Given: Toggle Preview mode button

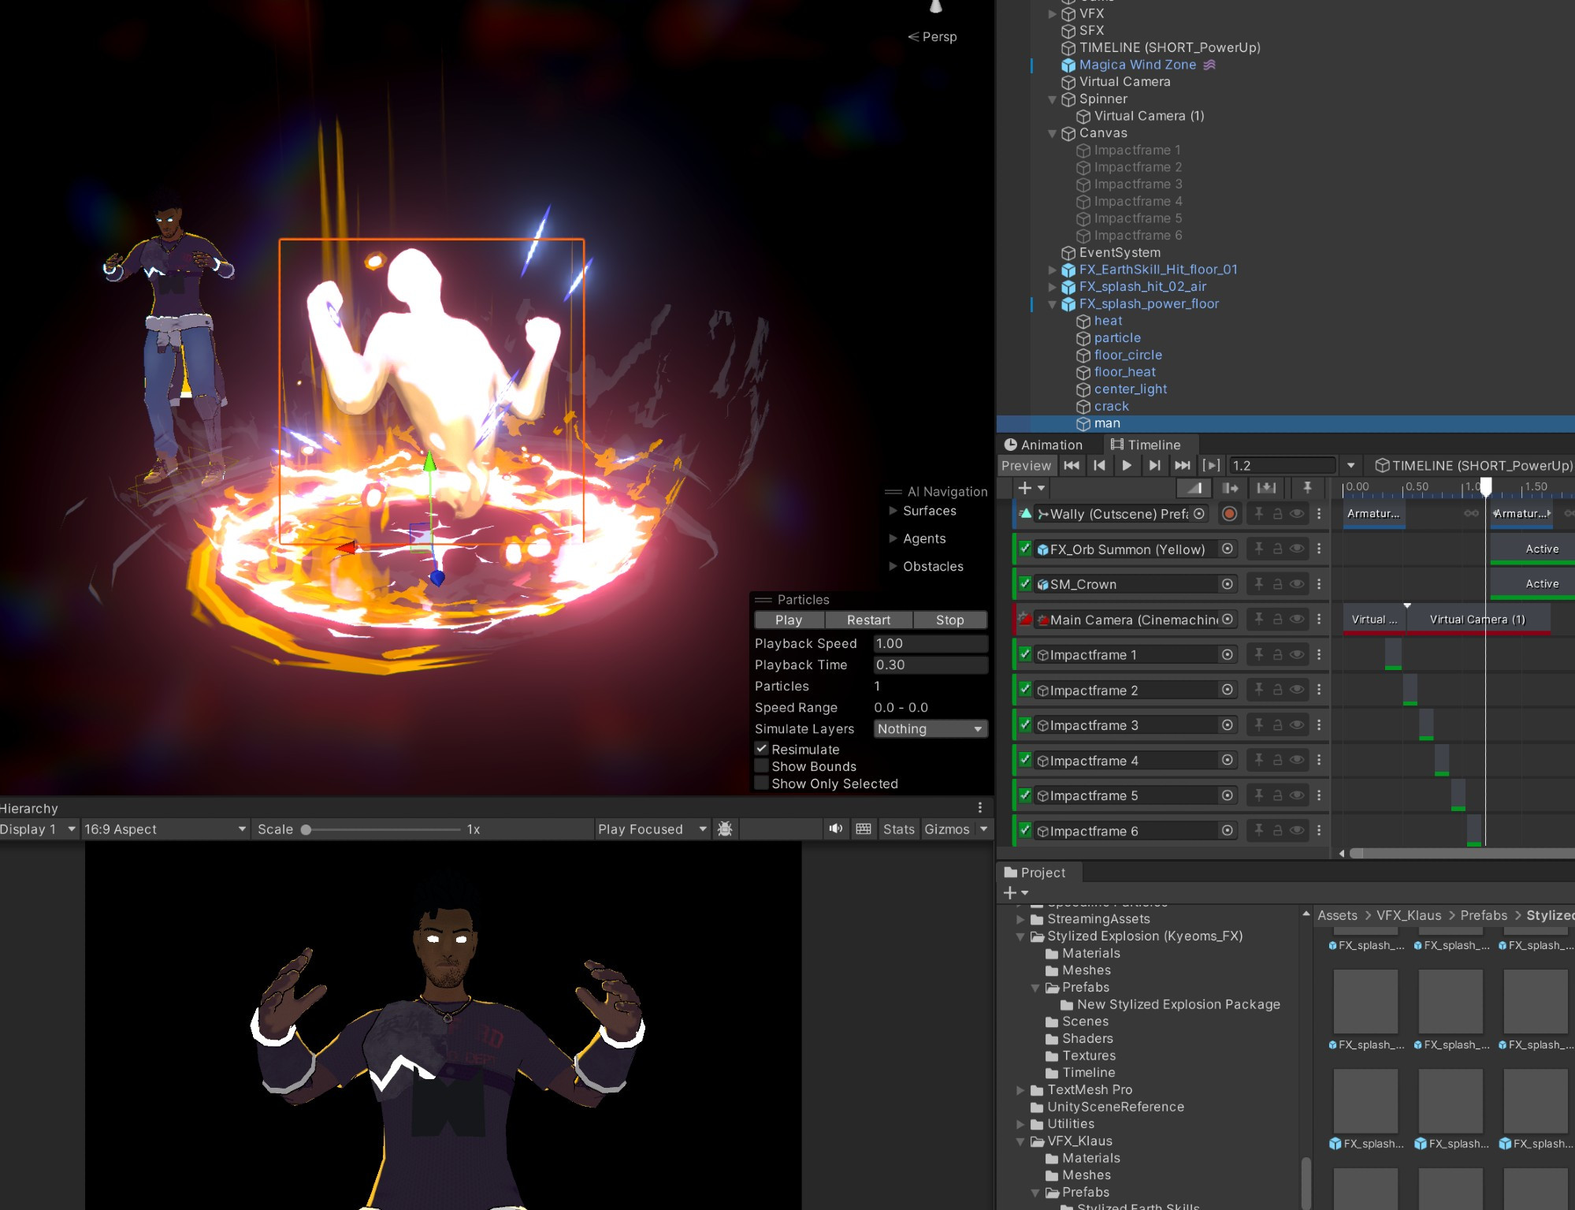Looking at the screenshot, I should point(1026,466).
